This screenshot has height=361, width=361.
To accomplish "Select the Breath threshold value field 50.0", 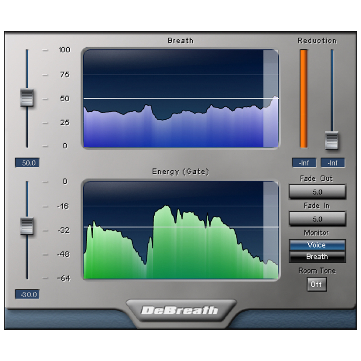I will click(x=27, y=163).
